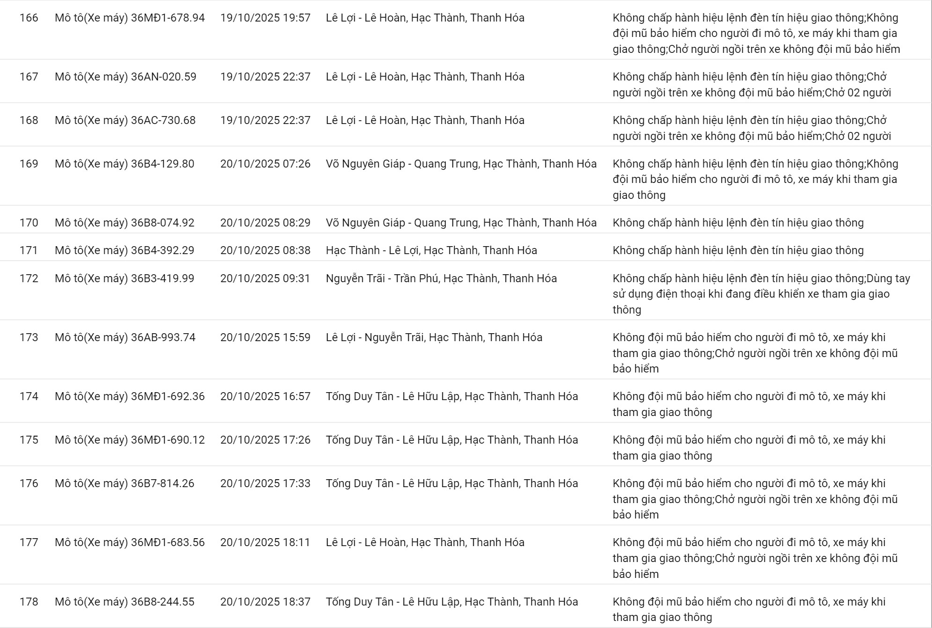
Task: Click timestamp 20/10/2025 07:26
Action: [265, 164]
